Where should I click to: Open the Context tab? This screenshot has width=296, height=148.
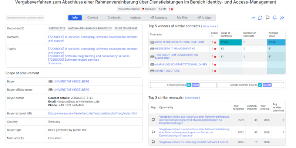coord(92,17)
